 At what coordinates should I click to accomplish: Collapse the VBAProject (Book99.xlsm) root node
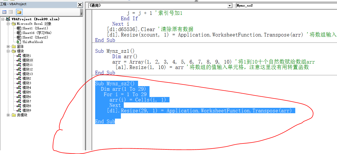pyautogui.click(x=3, y=19)
